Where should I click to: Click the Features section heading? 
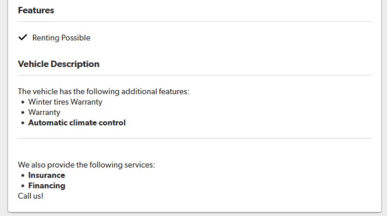coord(36,10)
